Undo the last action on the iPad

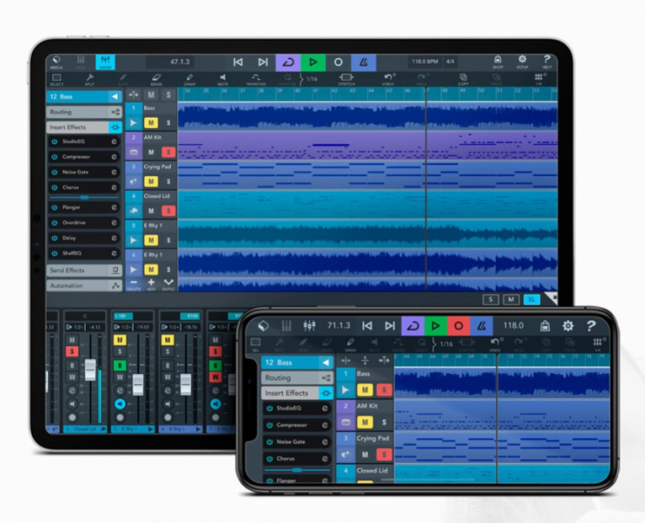[388, 78]
